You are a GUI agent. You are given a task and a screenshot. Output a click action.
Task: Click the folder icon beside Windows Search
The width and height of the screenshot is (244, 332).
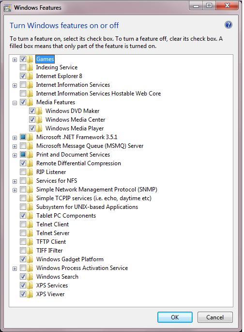[30, 277]
